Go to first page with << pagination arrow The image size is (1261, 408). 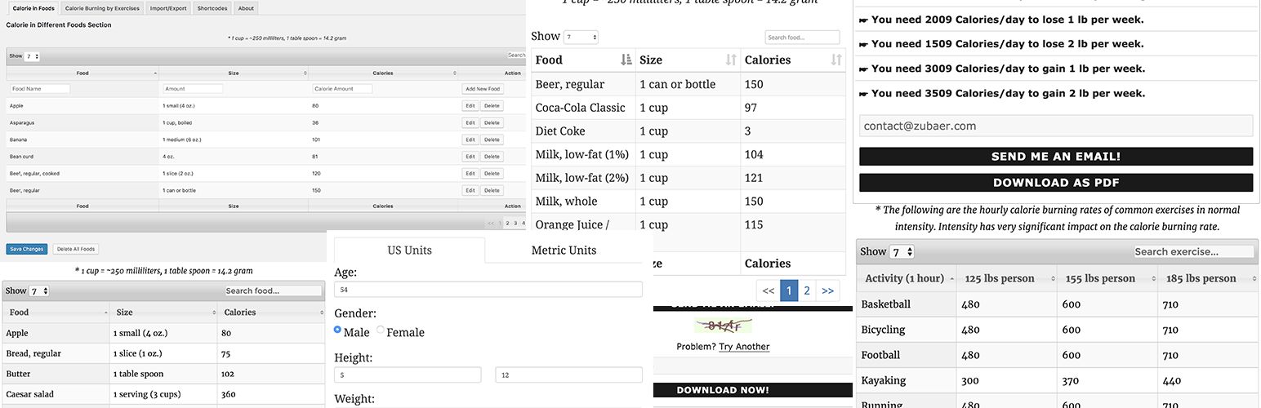pyautogui.click(x=768, y=290)
